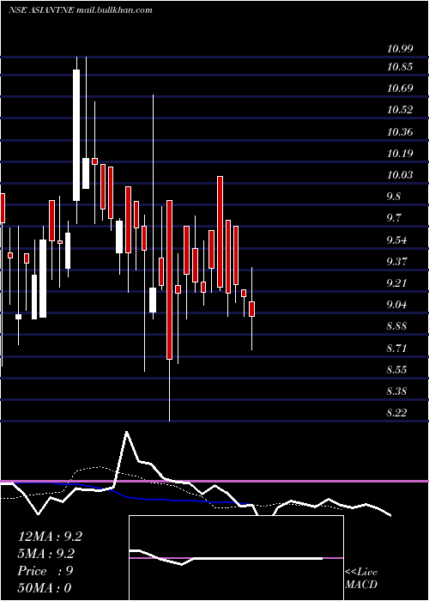429x601 pixels.
Task: Select the 9.7 price axis label
Action: pos(393,218)
